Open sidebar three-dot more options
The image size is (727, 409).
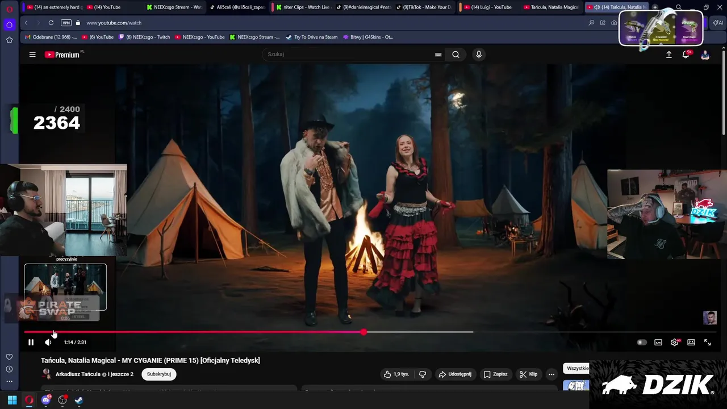pyautogui.click(x=9, y=381)
